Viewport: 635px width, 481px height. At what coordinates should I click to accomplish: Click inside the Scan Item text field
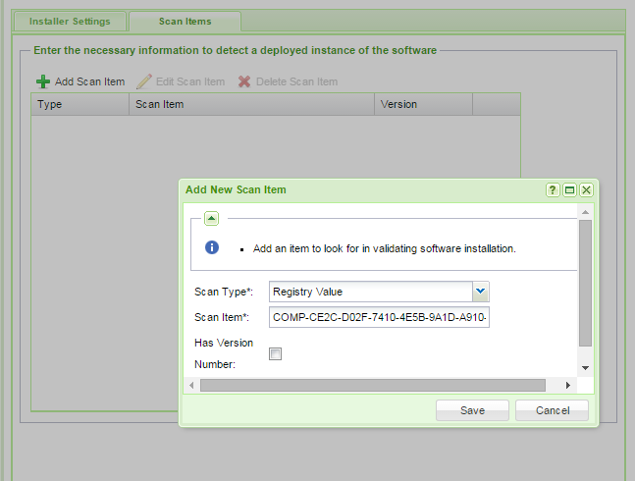(378, 318)
